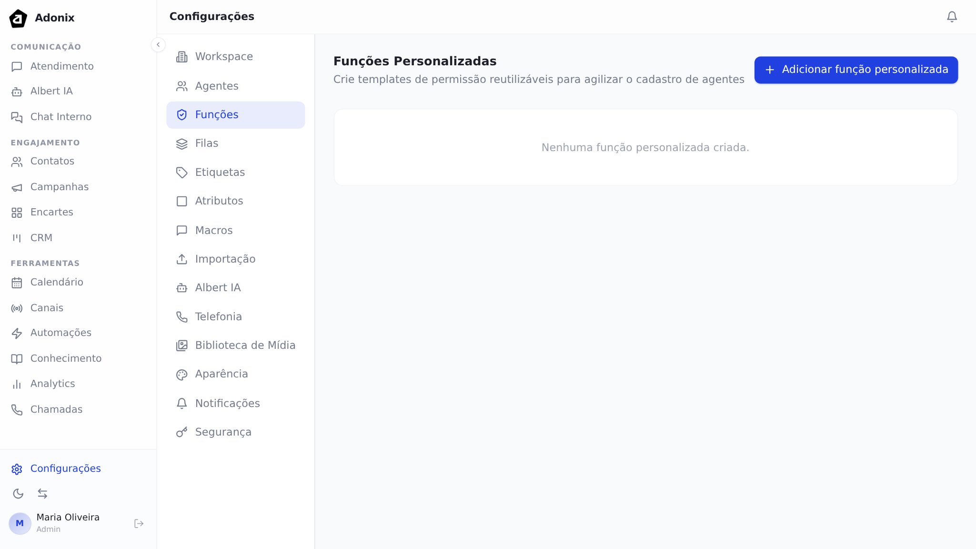Click the Maria Oliveira avatar
This screenshot has height=549, width=976.
point(20,523)
